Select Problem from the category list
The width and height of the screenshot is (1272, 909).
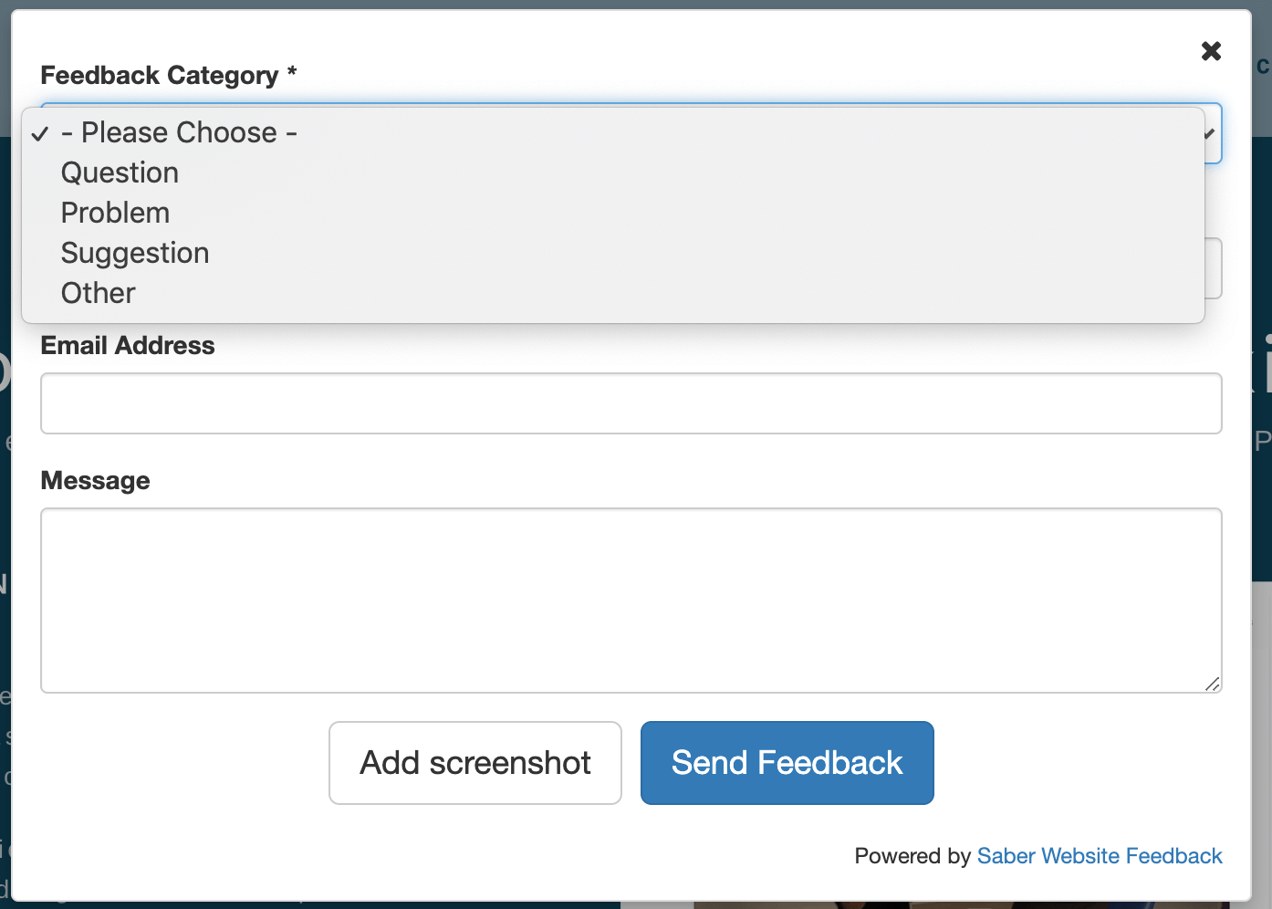[115, 213]
